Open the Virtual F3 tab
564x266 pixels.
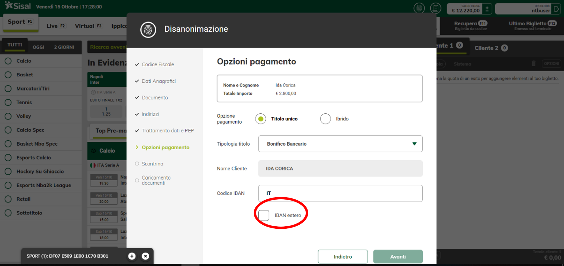88,26
